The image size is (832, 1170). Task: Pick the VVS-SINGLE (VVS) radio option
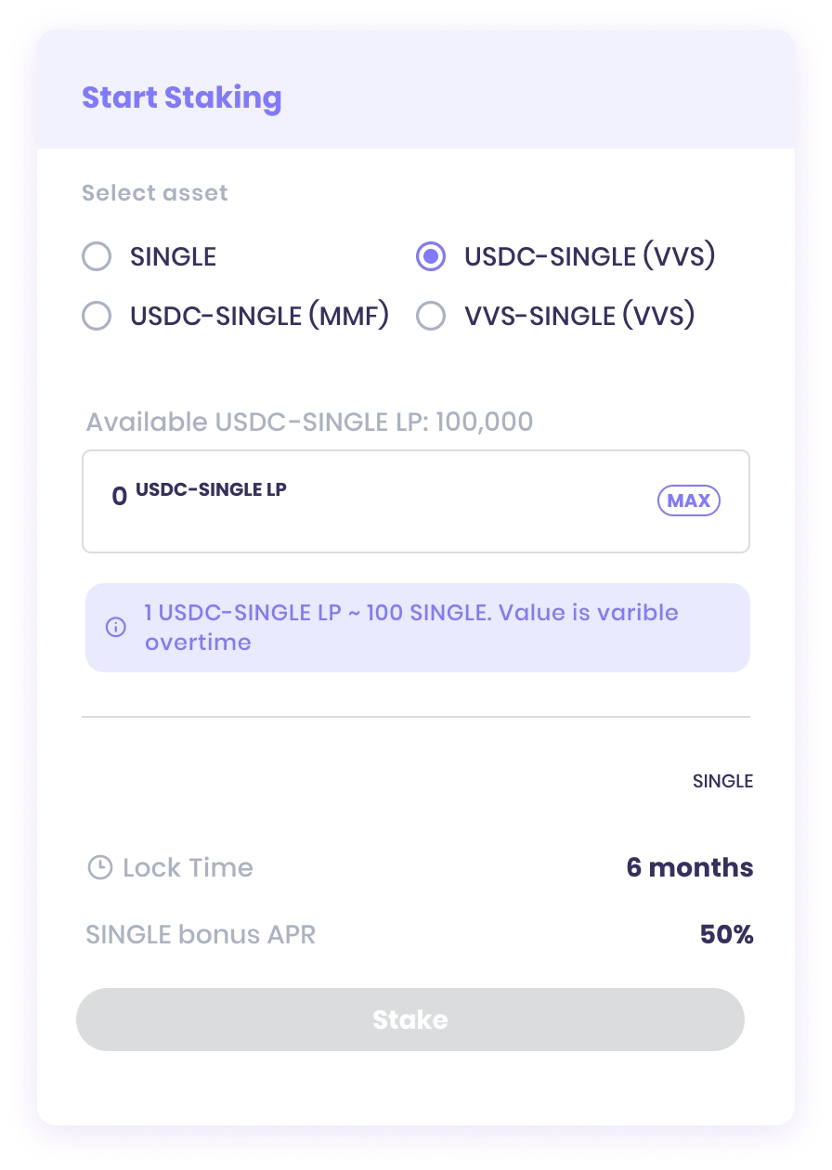(x=431, y=317)
